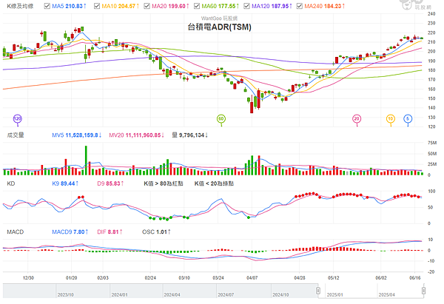
Task: Click the 量 9,796,134 volume value
Action: [190, 135]
